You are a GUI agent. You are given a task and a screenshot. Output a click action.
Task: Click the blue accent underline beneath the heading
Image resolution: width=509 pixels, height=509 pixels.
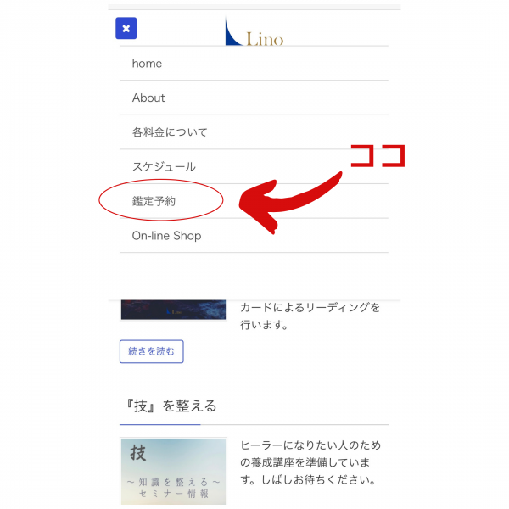pos(160,424)
